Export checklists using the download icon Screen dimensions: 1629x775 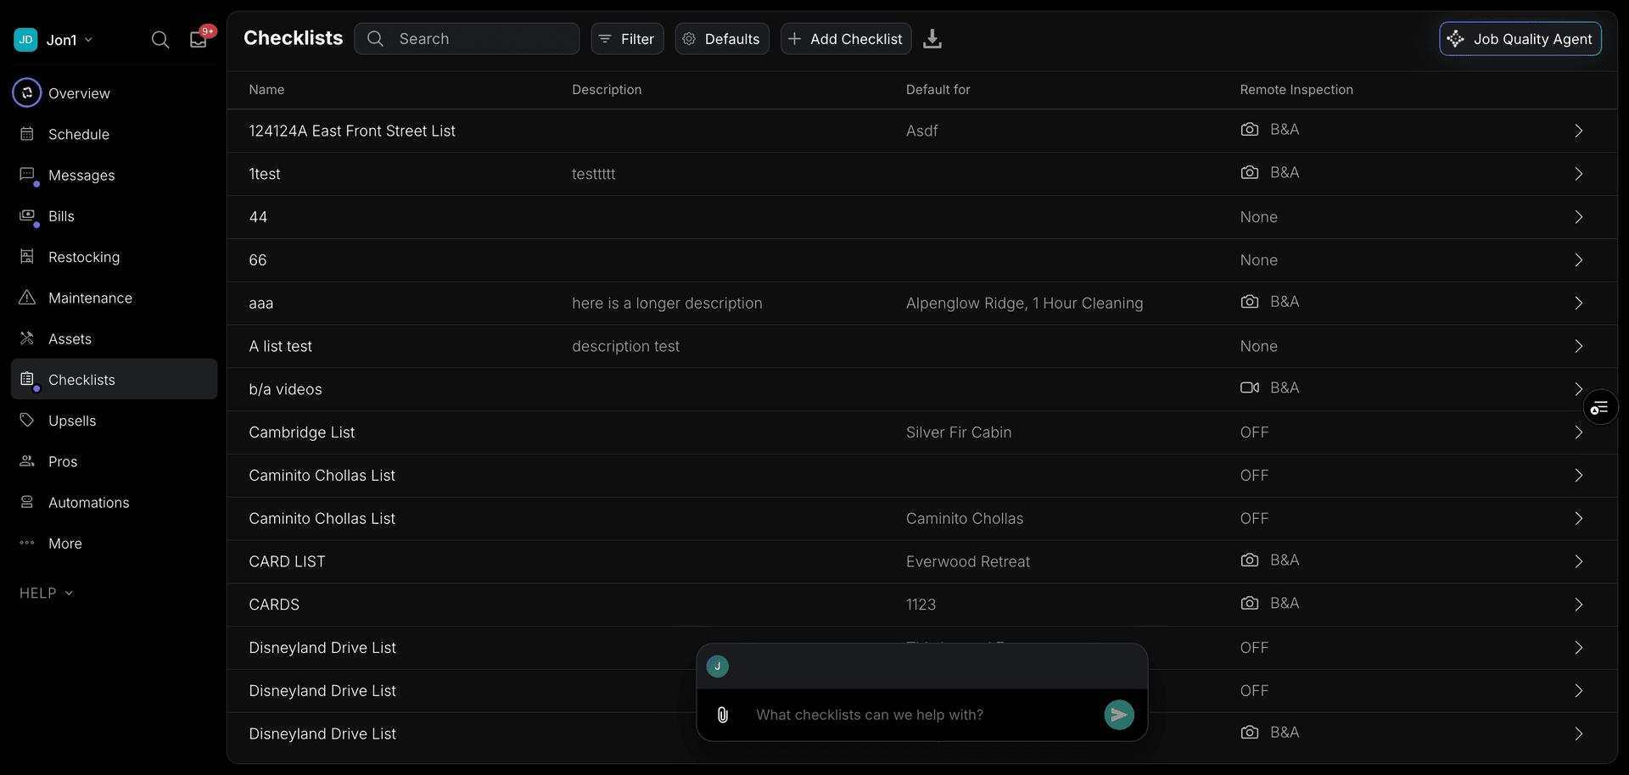932,39
